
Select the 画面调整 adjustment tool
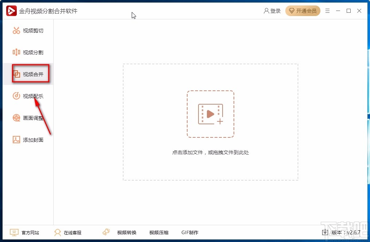[x=27, y=118]
